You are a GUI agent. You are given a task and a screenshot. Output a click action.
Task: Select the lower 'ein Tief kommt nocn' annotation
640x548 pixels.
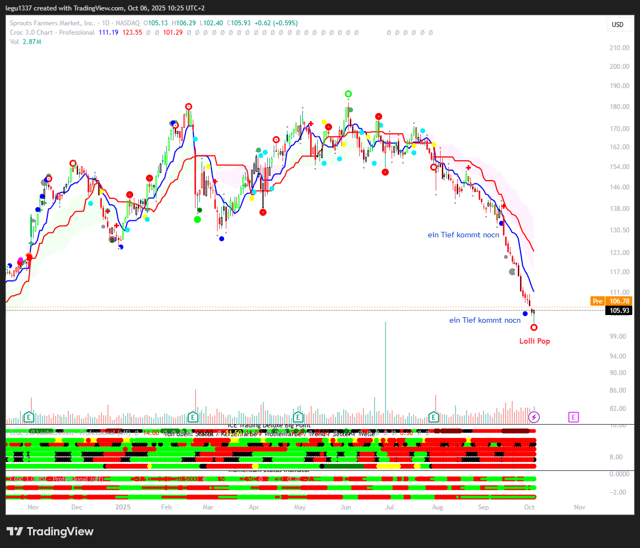pos(485,320)
